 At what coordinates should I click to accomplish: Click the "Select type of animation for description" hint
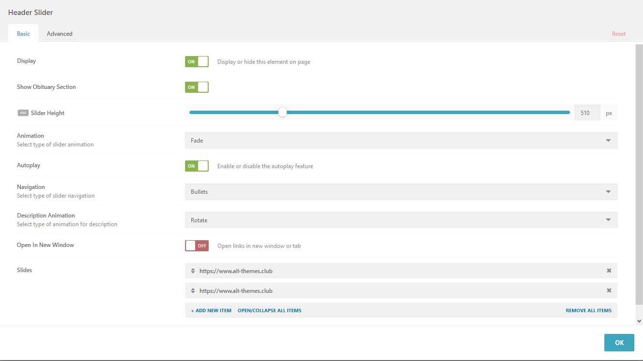pos(67,224)
